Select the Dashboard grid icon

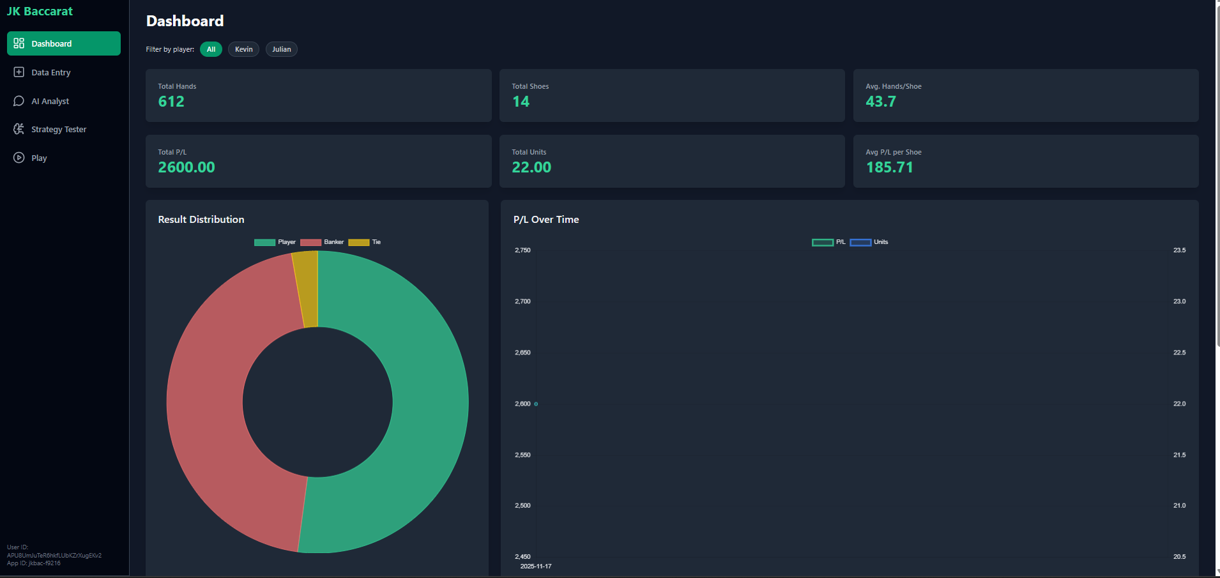(19, 43)
